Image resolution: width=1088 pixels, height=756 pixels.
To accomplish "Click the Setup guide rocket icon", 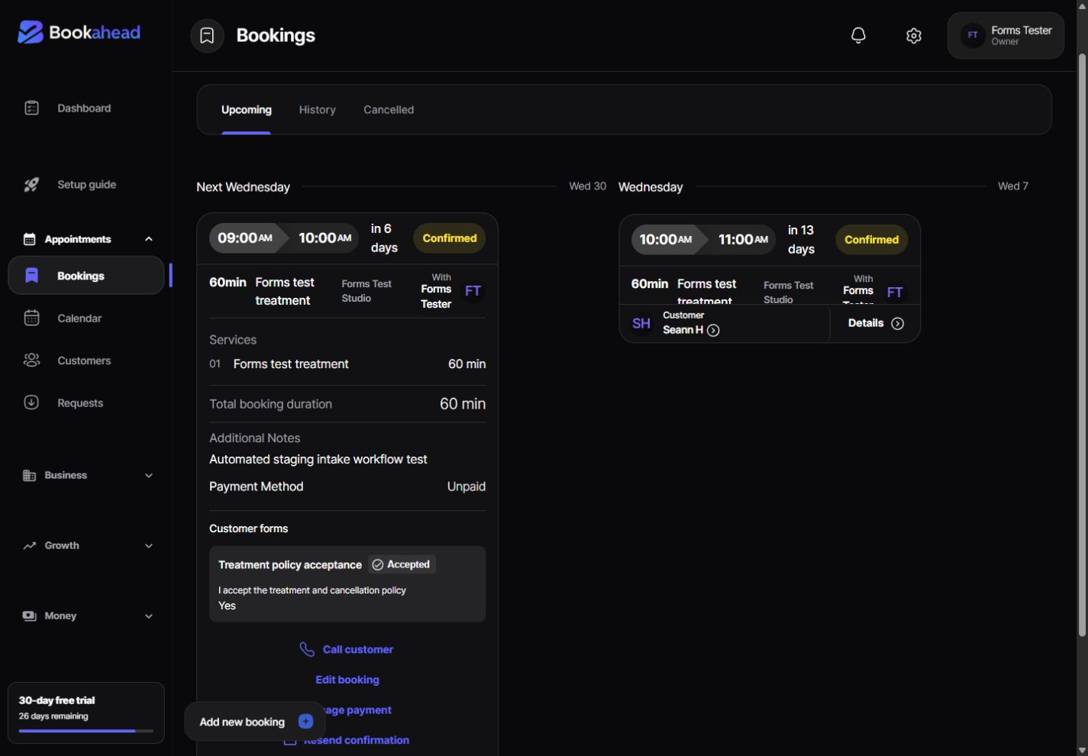I will click(x=31, y=185).
